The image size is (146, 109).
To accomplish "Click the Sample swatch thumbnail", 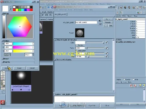I will tap(80, 33).
